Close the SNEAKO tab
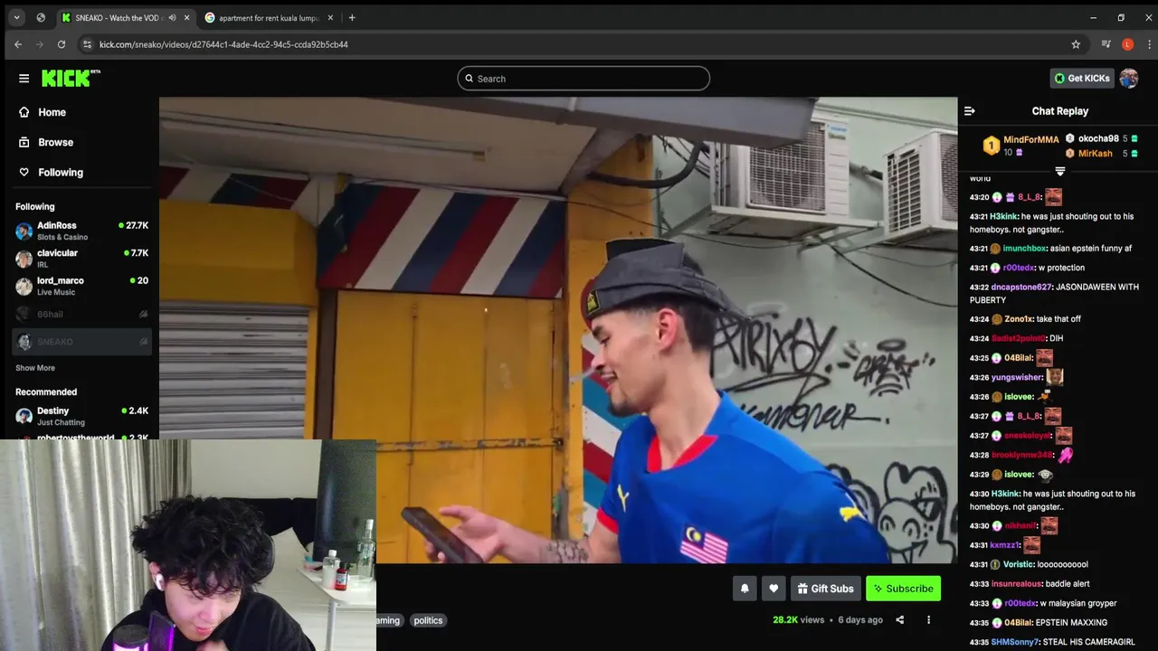Screen dimensions: 1158x651 click(186, 17)
